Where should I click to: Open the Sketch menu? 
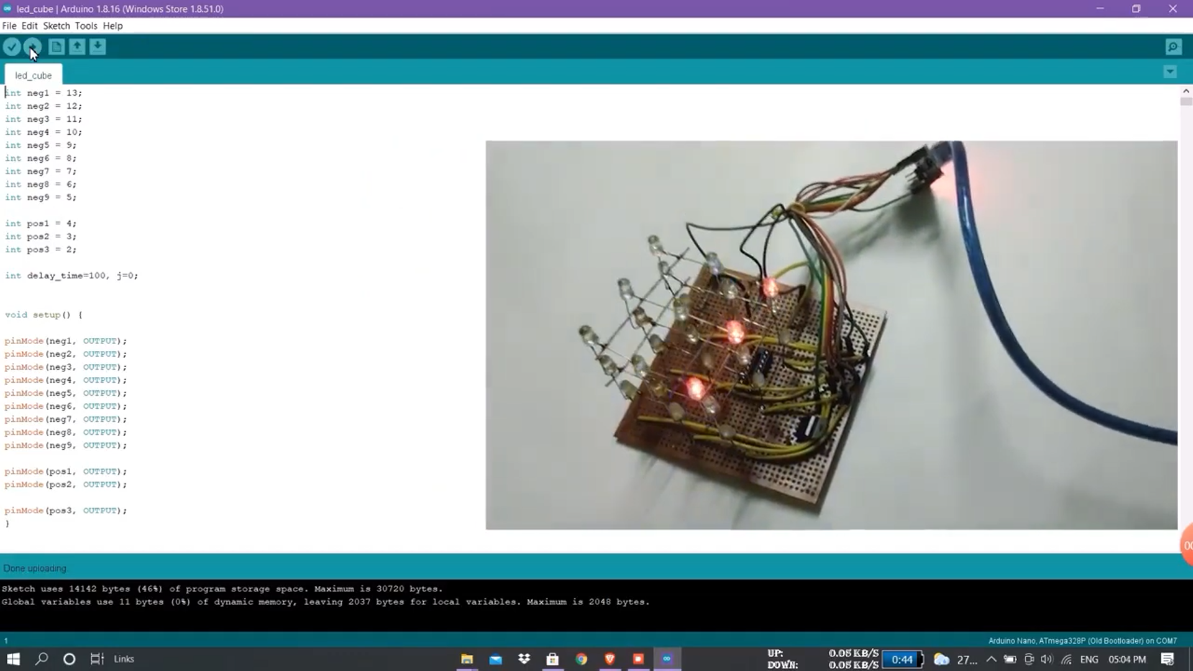pyautogui.click(x=56, y=25)
